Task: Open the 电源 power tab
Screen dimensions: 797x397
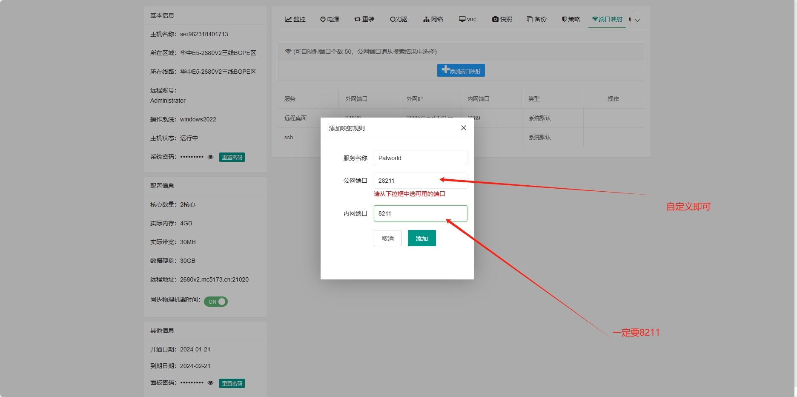Action: (330, 19)
